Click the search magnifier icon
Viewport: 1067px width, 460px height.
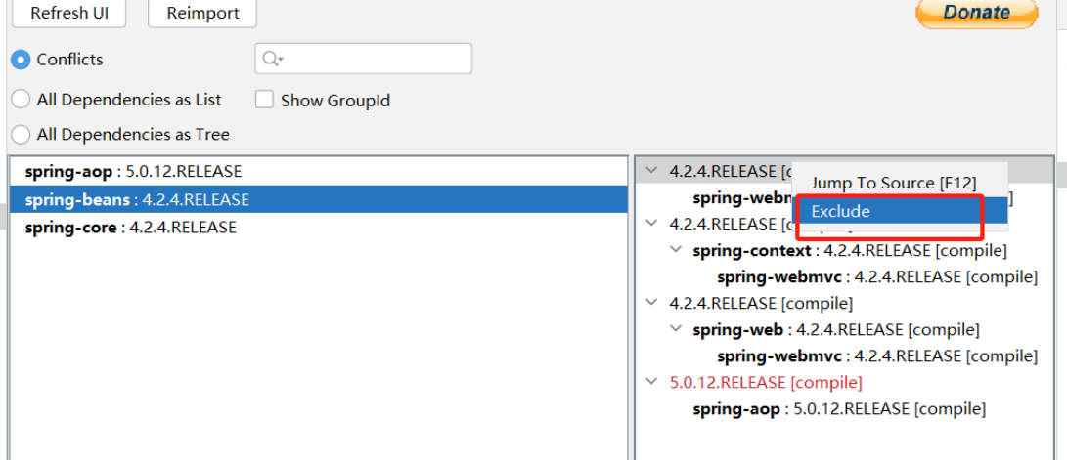coord(270,60)
